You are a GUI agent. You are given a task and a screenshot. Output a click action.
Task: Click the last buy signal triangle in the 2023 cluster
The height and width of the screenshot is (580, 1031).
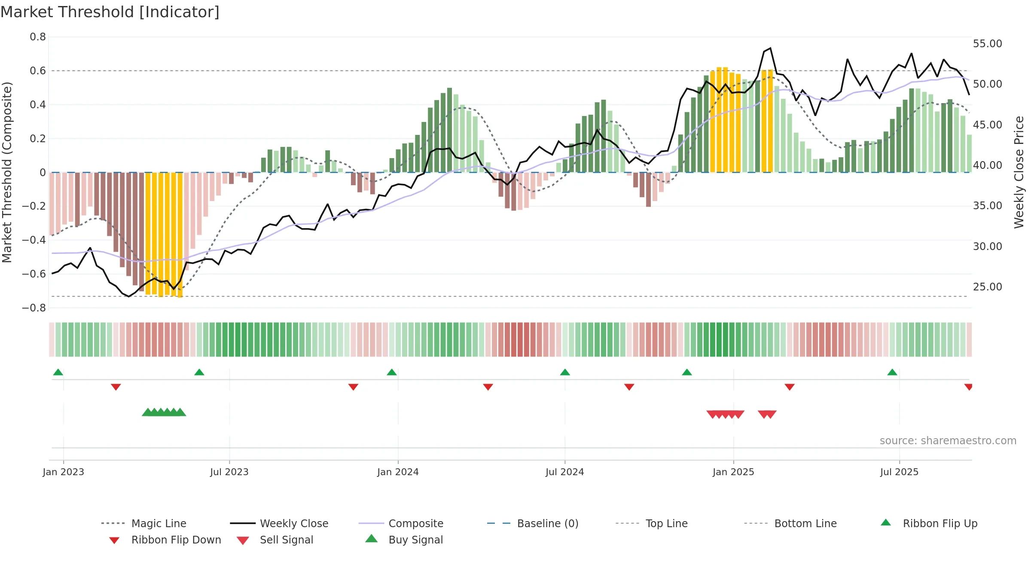click(180, 412)
